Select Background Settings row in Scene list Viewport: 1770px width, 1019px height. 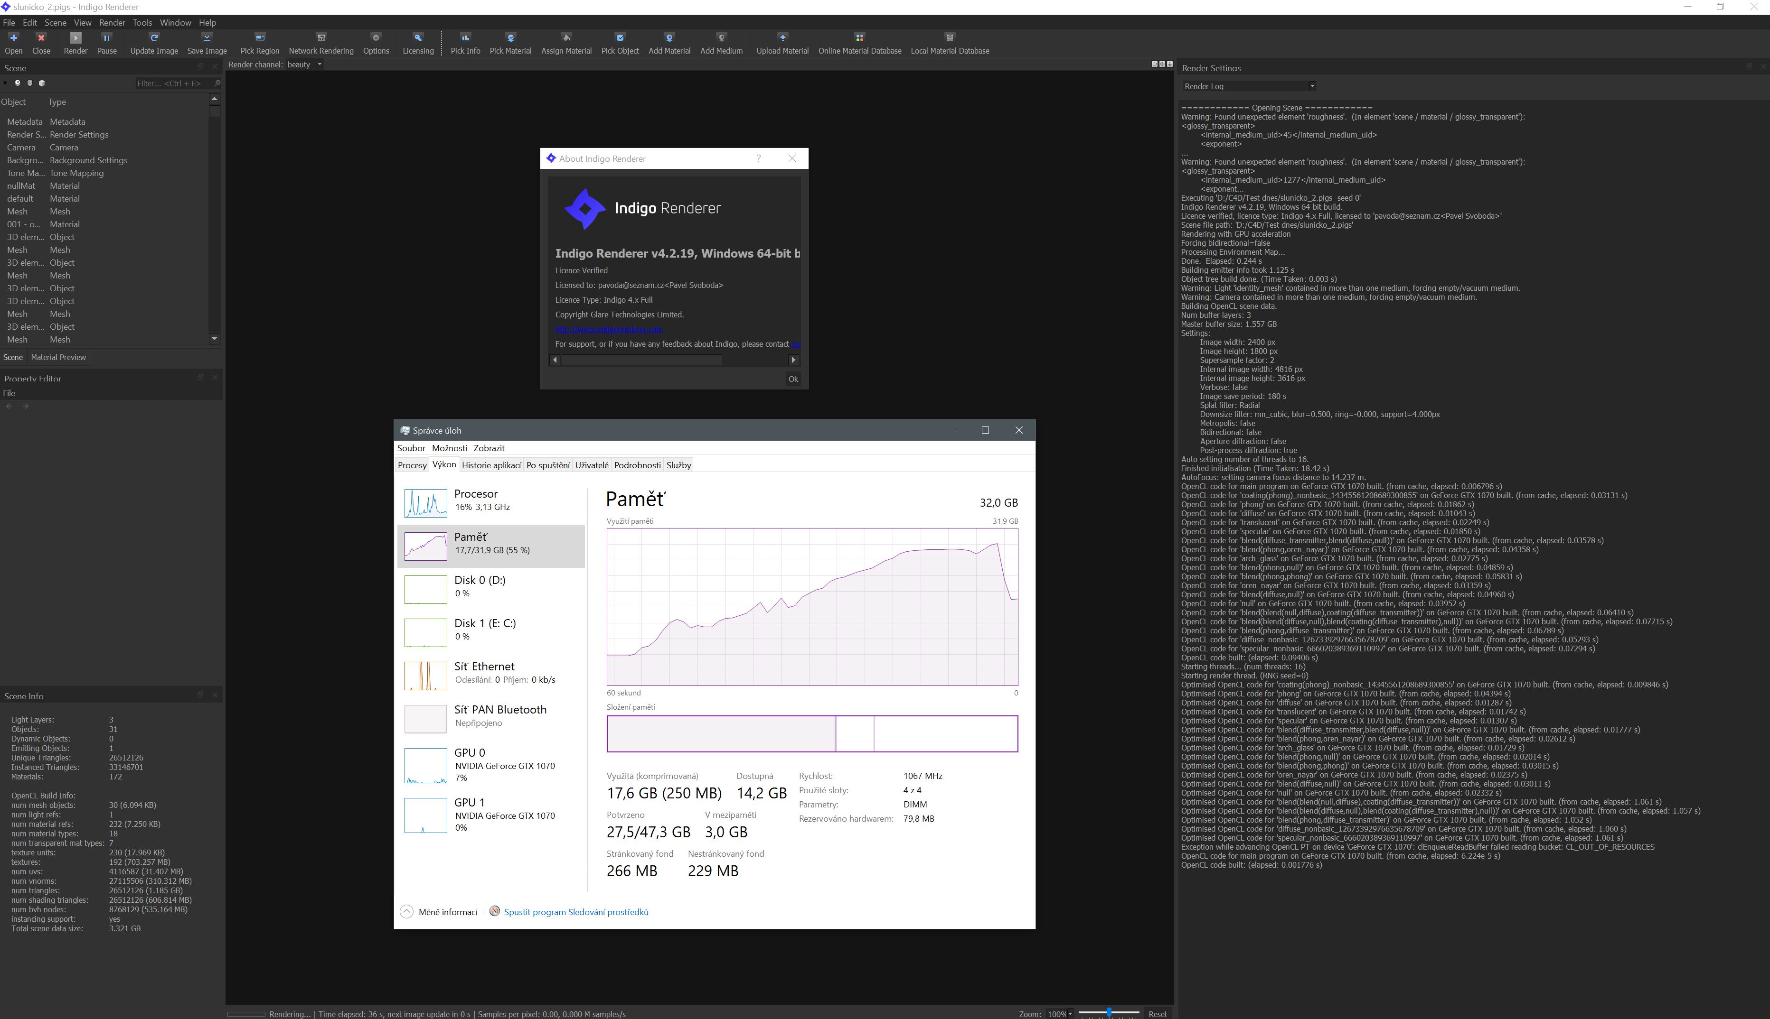tap(105, 160)
